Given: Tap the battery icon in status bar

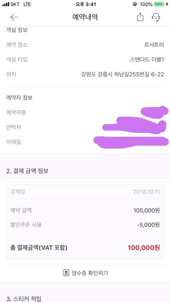Looking at the screenshot, I should (x=159, y=4).
